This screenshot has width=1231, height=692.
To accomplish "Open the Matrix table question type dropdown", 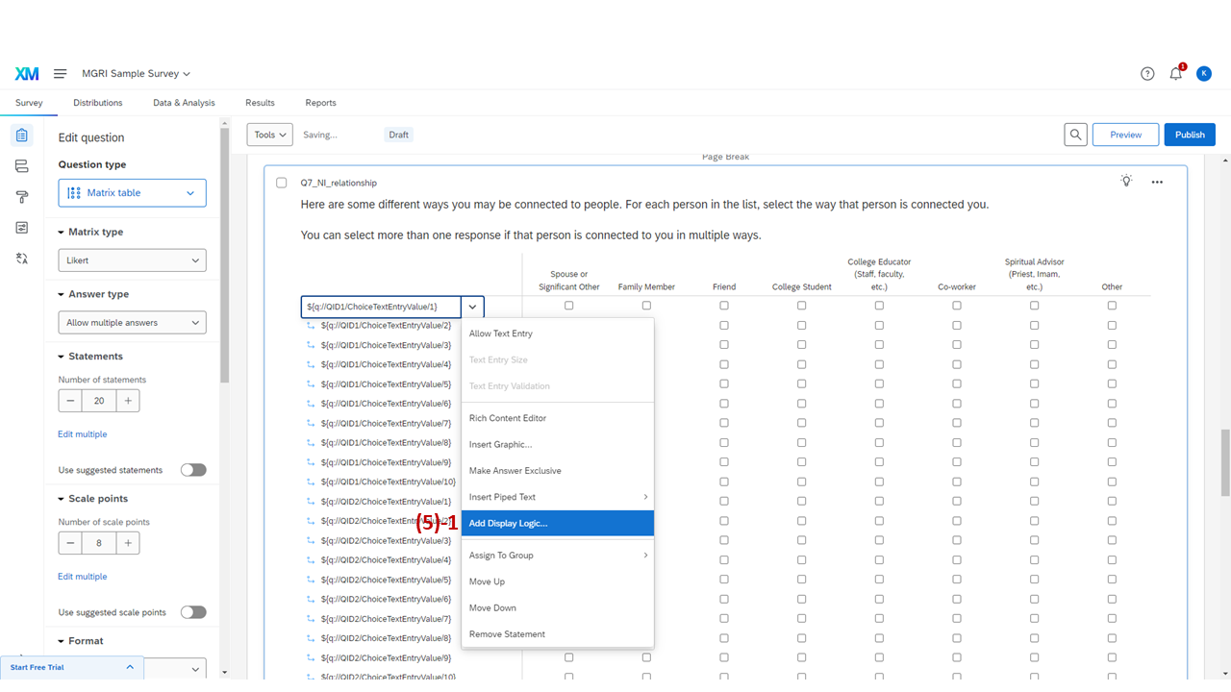I will click(132, 192).
